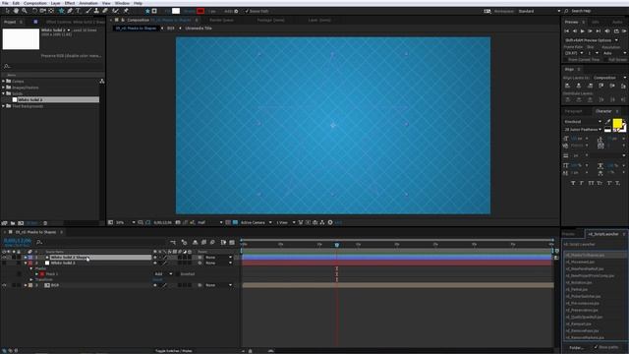Mute audio in Preview panel

[607, 30]
